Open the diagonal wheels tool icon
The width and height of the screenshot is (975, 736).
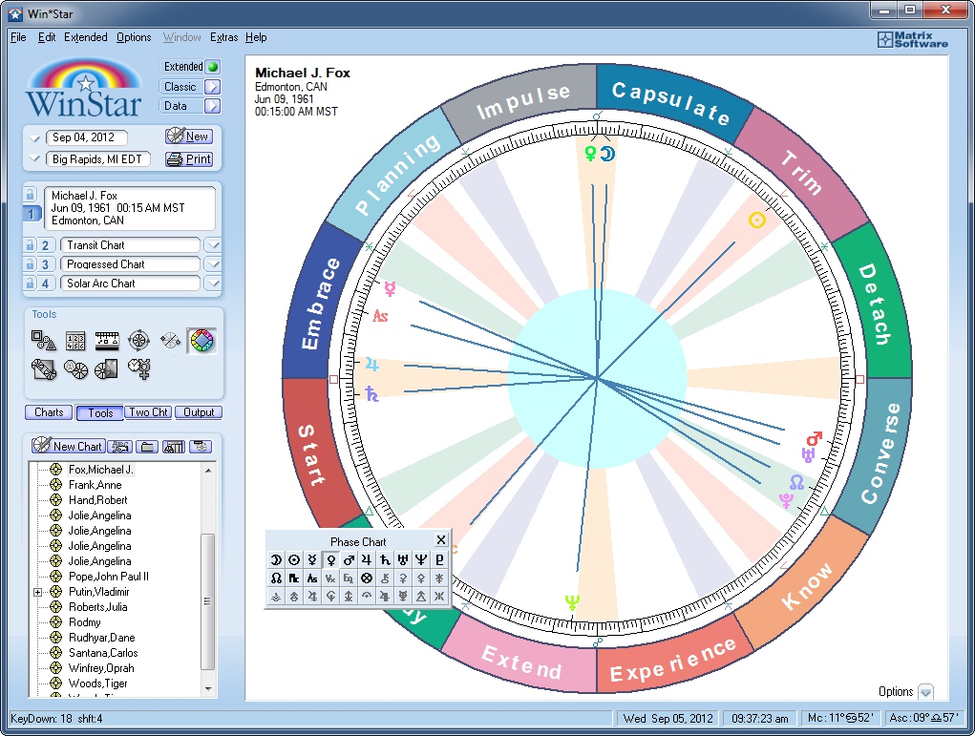click(x=44, y=369)
